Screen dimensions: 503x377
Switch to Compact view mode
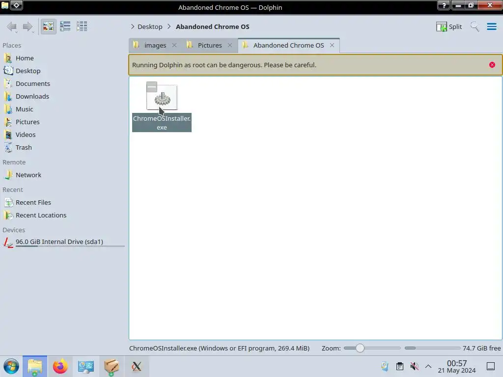pyautogui.click(x=65, y=27)
